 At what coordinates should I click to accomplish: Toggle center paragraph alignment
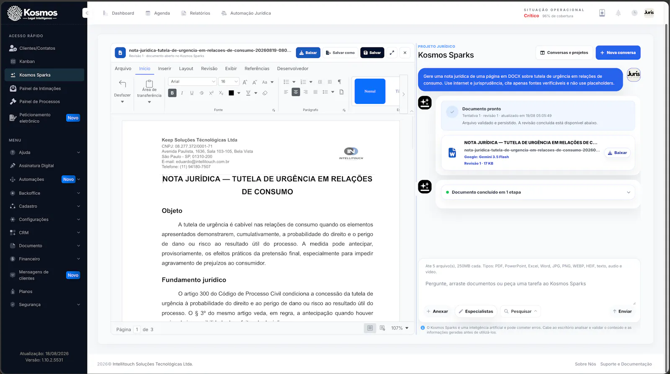(x=296, y=92)
